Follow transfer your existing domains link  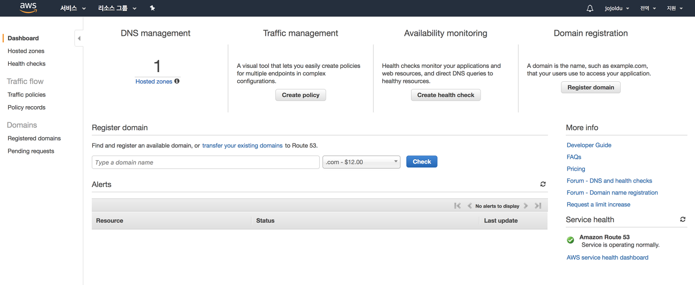(x=242, y=146)
